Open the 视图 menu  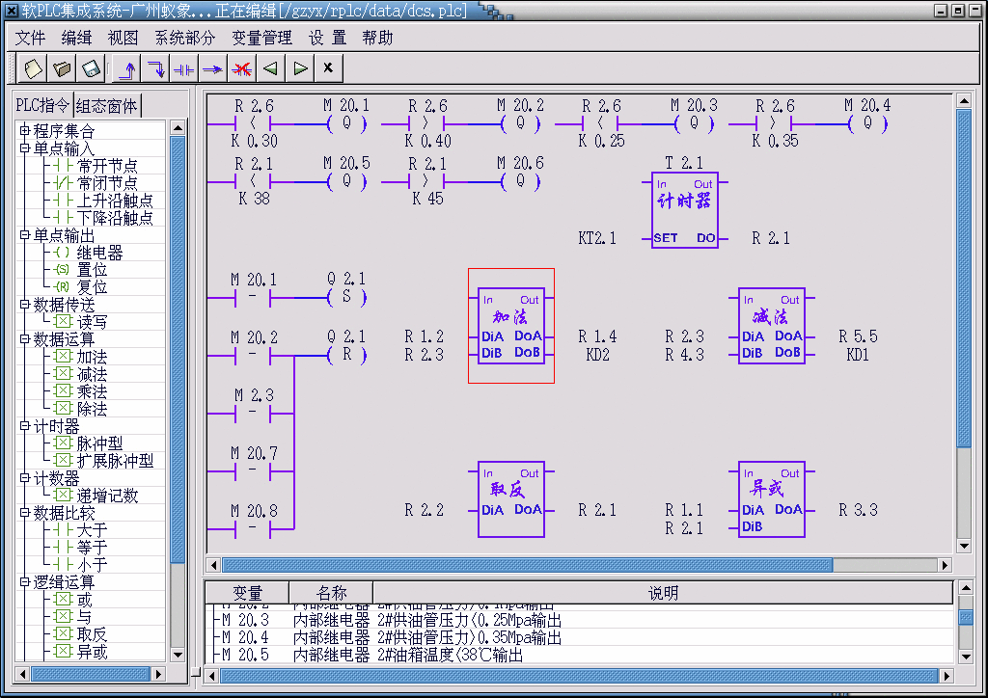tap(123, 38)
